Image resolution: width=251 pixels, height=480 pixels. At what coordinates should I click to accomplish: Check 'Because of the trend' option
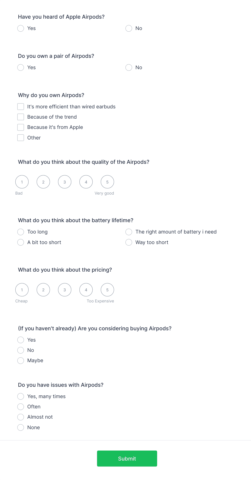(x=21, y=117)
